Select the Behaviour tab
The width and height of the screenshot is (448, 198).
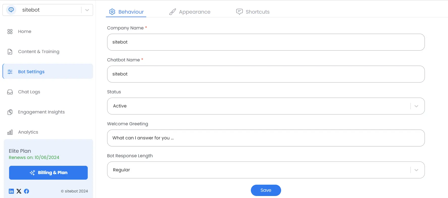(x=126, y=12)
